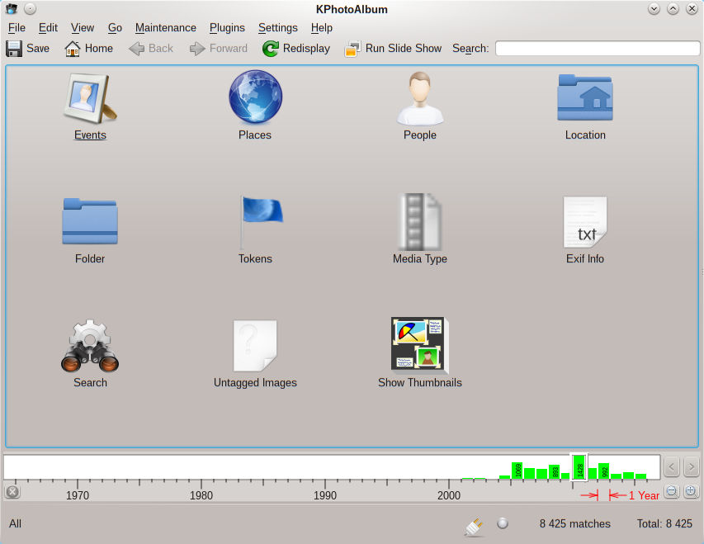The image size is (704, 544).
Task: Open the File menu
Action: pyautogui.click(x=17, y=28)
